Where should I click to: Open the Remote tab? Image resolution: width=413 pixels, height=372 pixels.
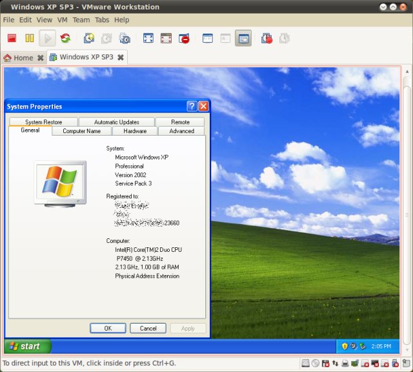click(181, 122)
